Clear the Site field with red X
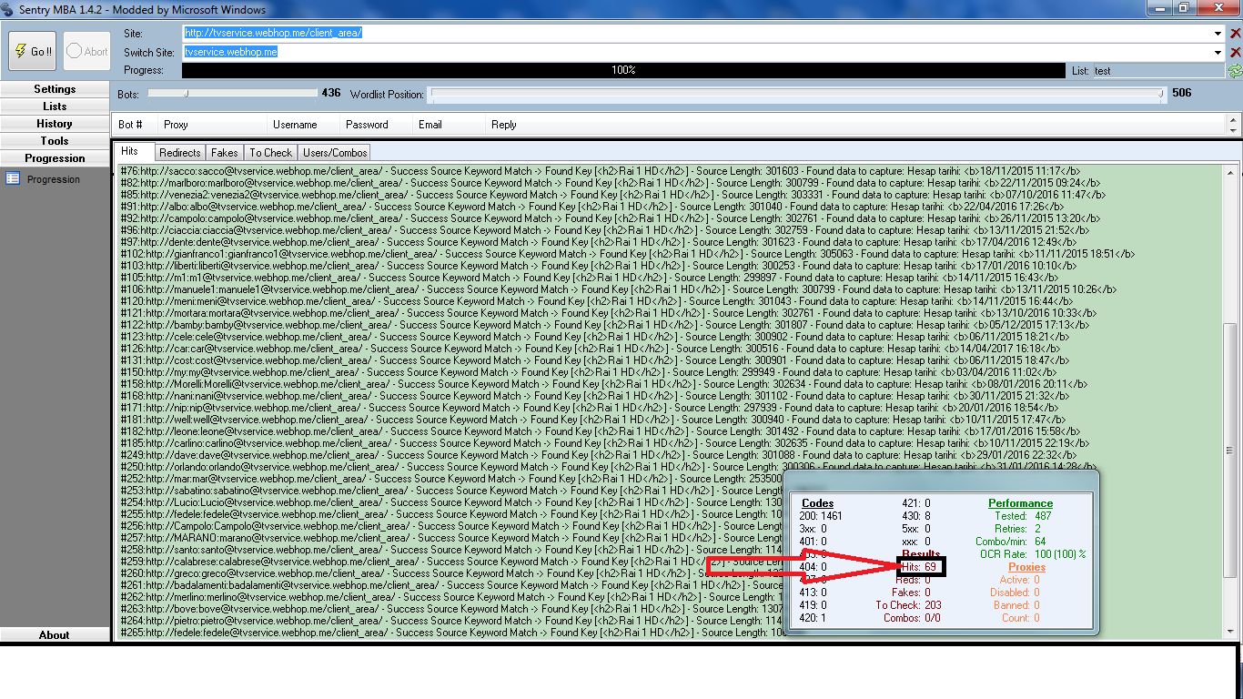 point(1235,34)
